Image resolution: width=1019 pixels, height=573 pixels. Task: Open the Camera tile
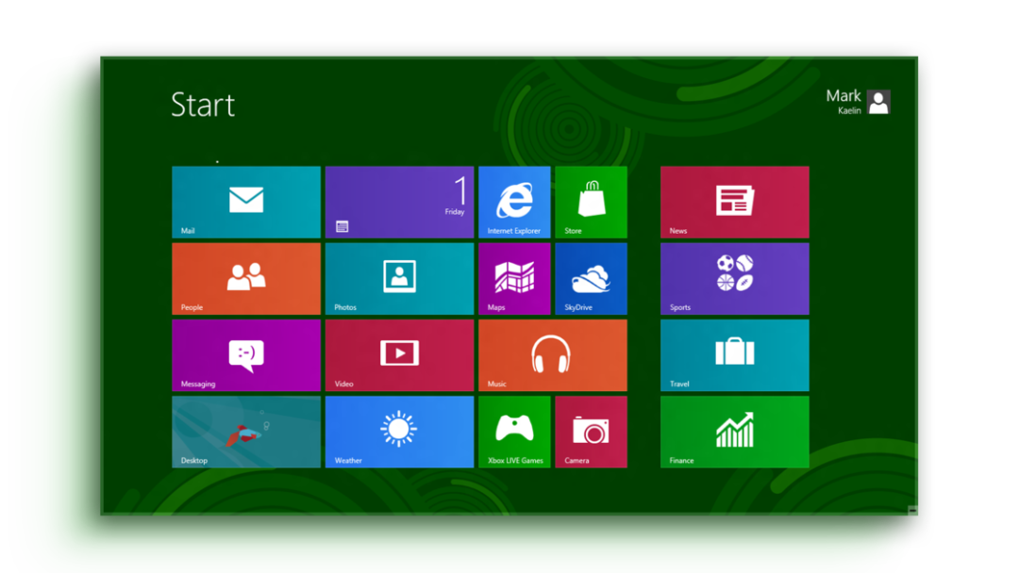tap(591, 432)
